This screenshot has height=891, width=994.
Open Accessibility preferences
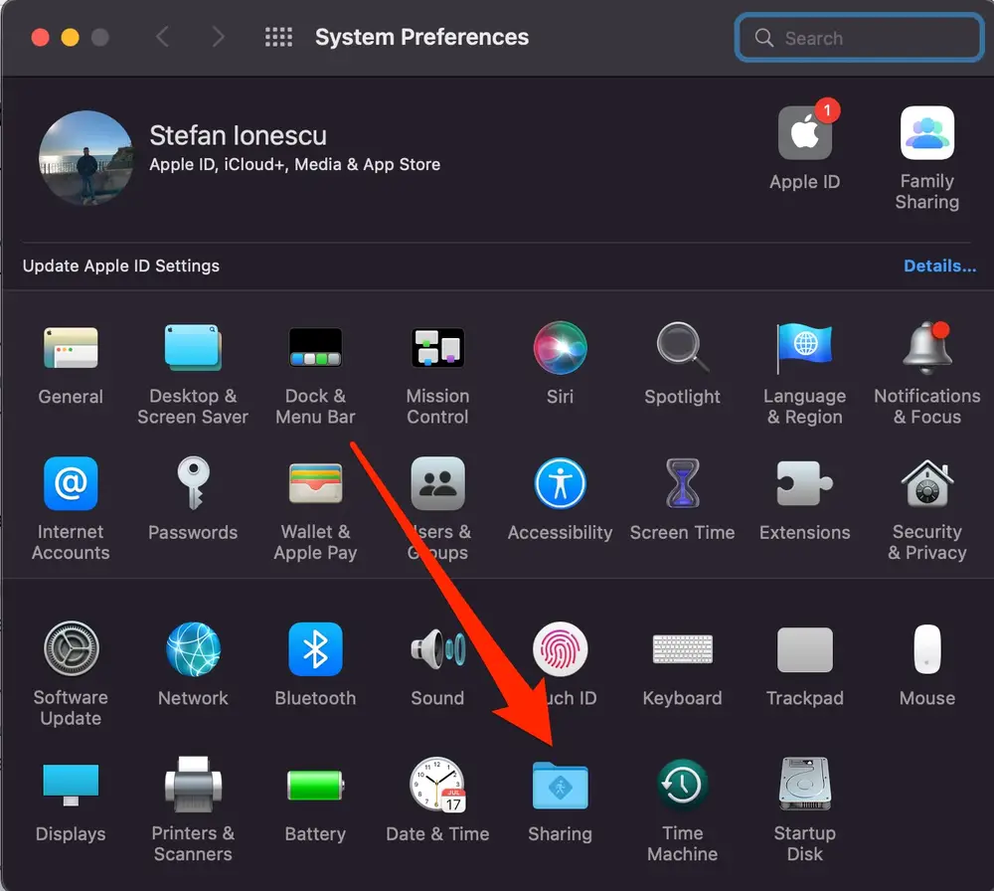pyautogui.click(x=560, y=483)
